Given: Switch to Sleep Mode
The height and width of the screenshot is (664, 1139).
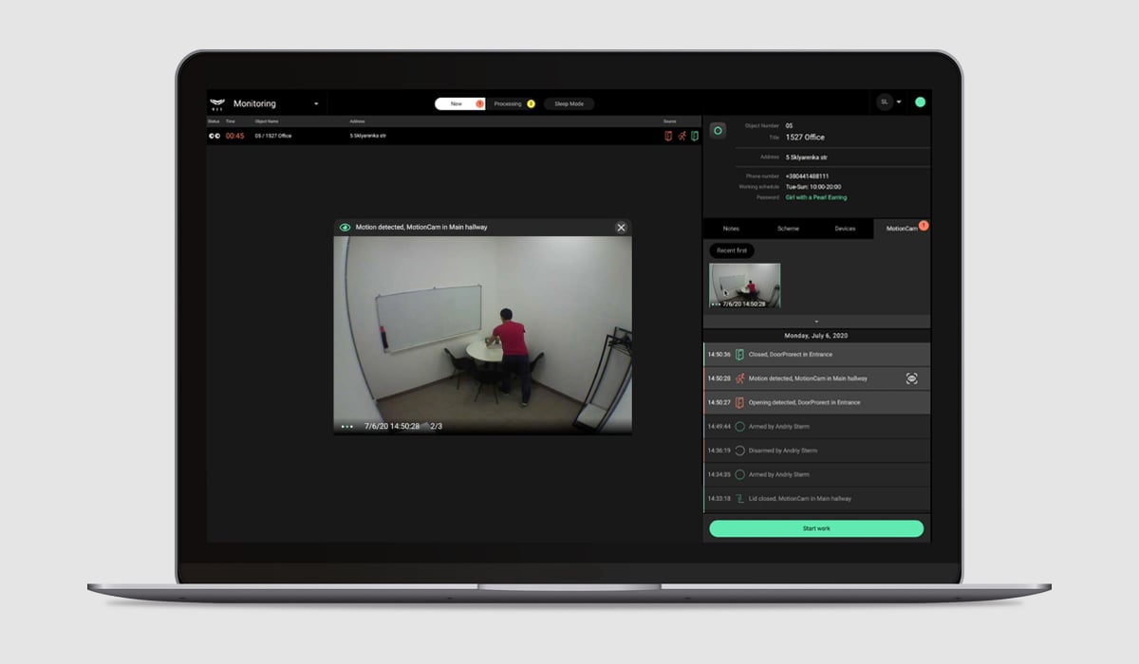Looking at the screenshot, I should (569, 103).
